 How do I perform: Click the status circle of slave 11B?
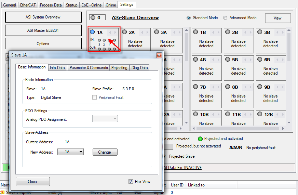[228, 114]
